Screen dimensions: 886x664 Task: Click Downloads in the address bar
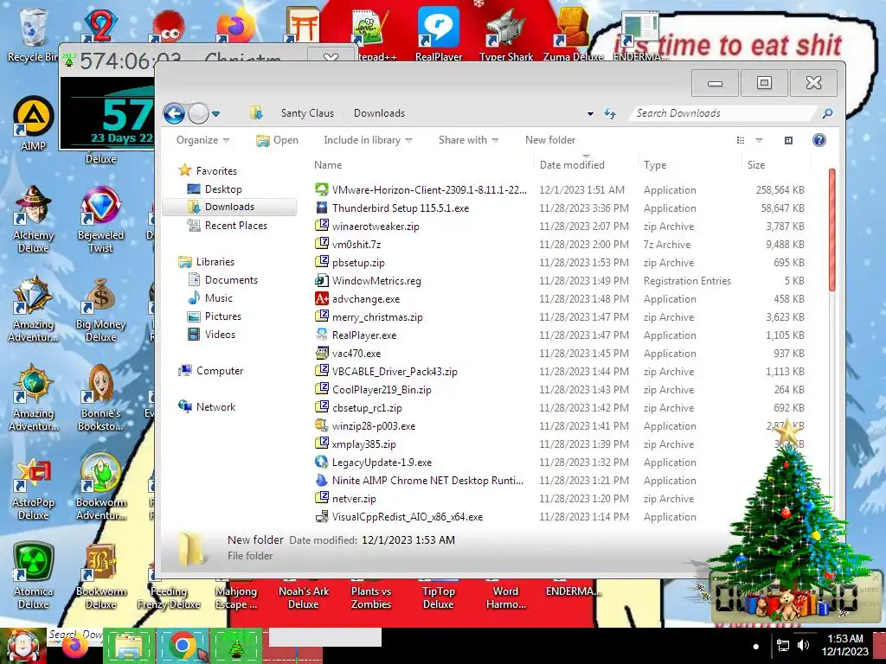pyautogui.click(x=379, y=113)
